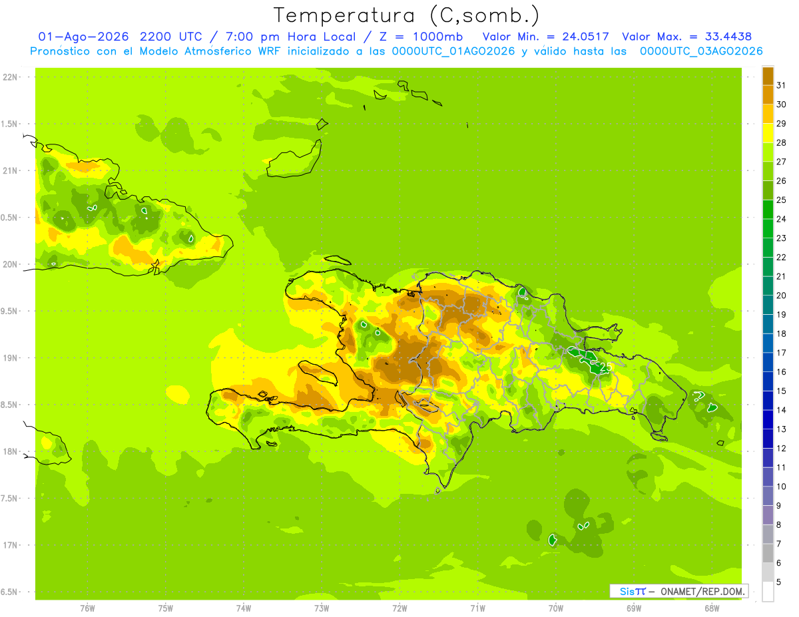The height and width of the screenshot is (617, 799).
Task: Click the "29" value on the color scale
Action: [781, 123]
